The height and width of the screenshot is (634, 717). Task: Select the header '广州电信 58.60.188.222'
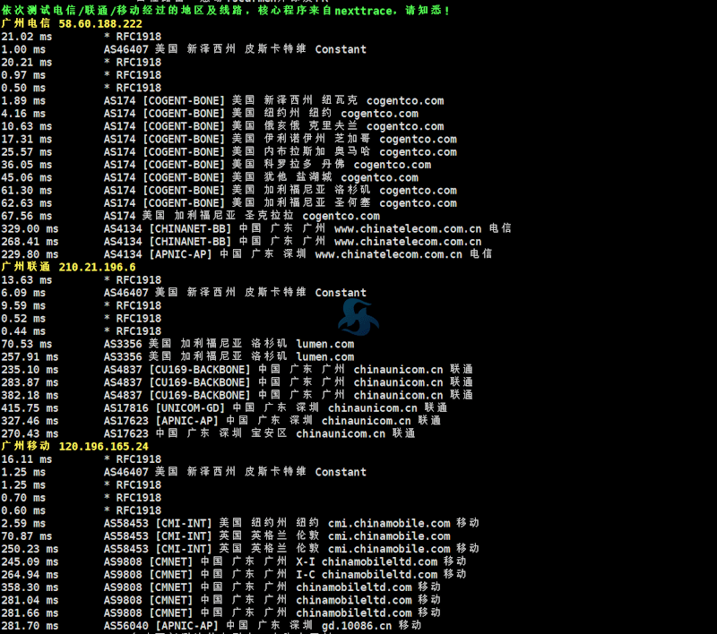pos(72,23)
